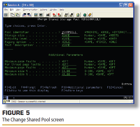
Task: Click the Paging option *CALC field
Action: pos(66,42)
